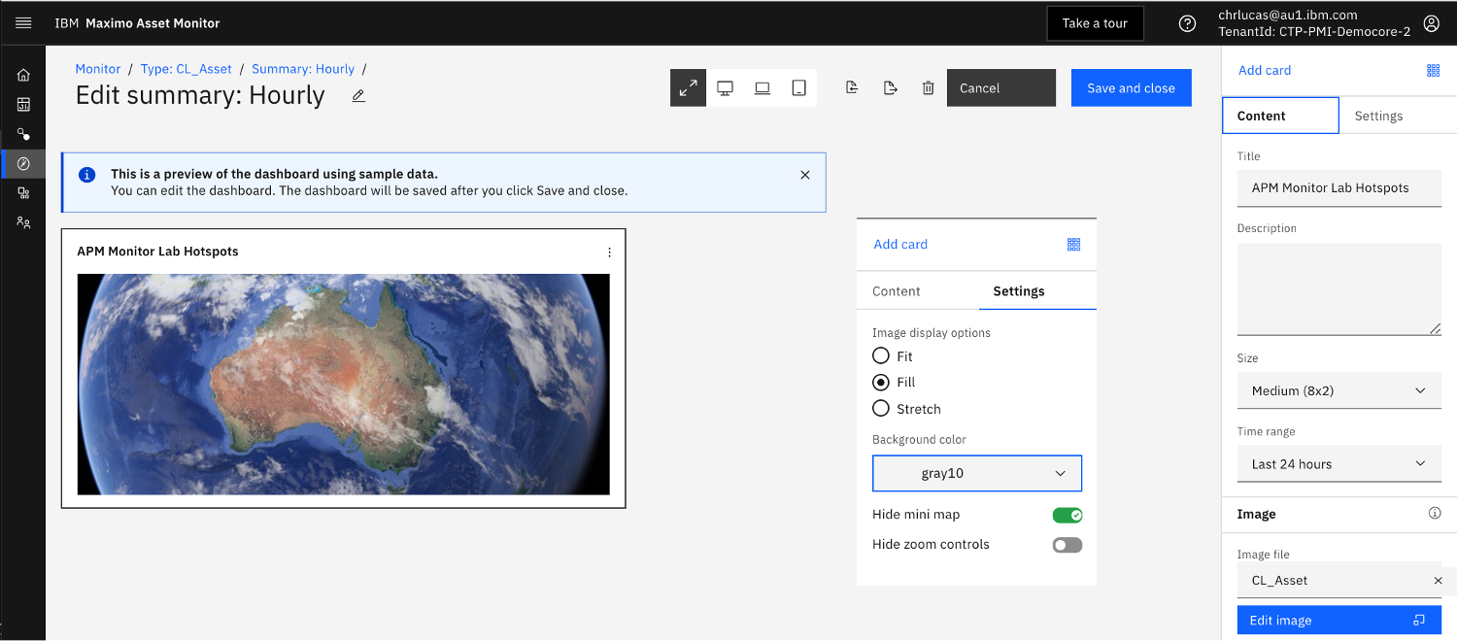Select the Fit image display option
This screenshot has width=1457, height=641.
881,356
